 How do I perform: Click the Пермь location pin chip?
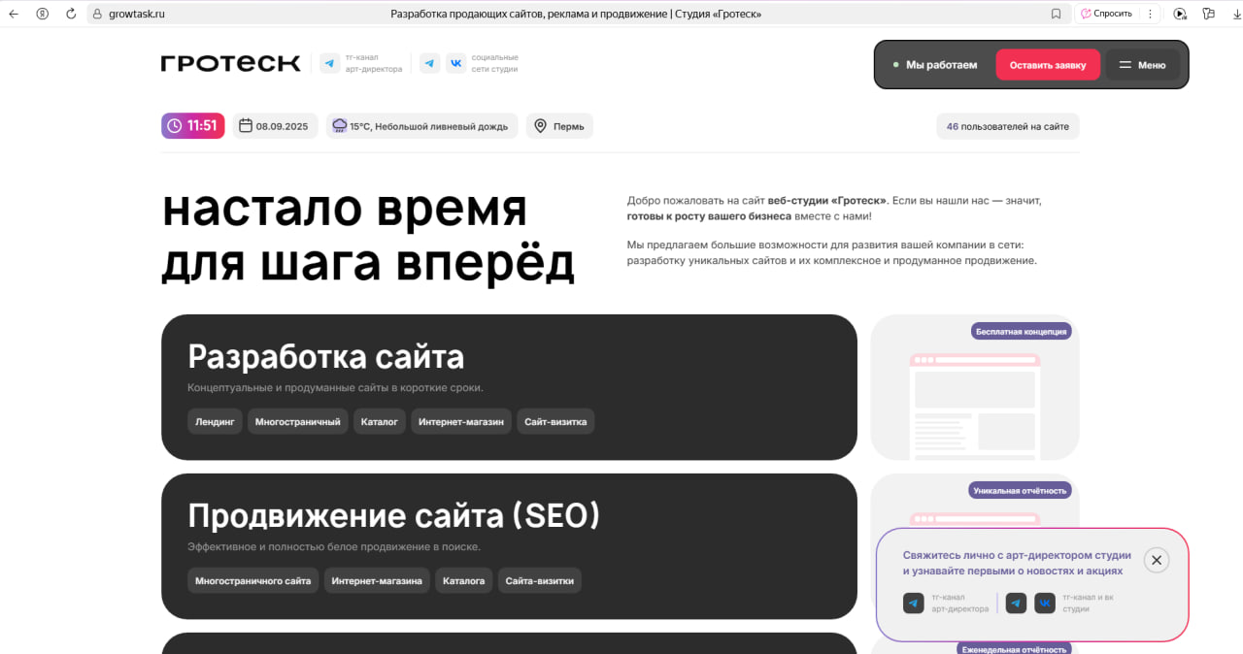(559, 126)
